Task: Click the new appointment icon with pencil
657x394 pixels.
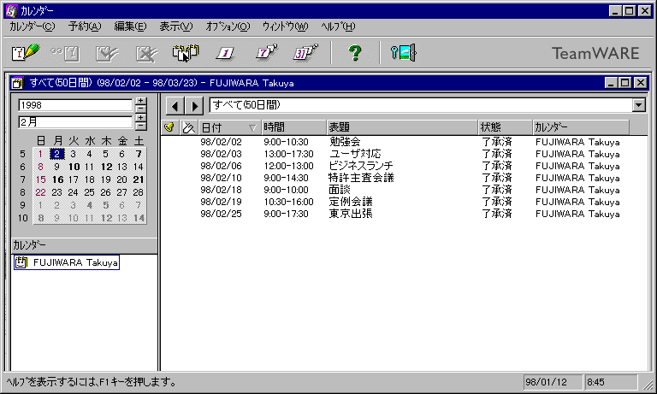Action: 27,52
